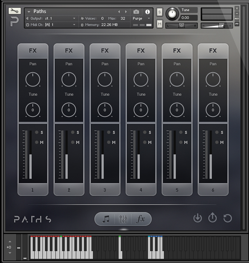Switch to the mixer sliders page

click(123, 219)
